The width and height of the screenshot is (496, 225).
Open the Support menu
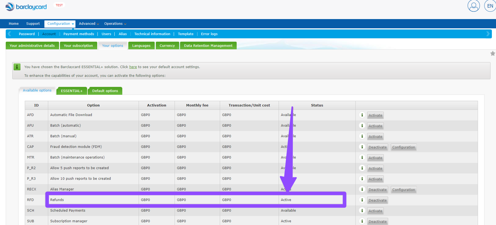point(33,24)
